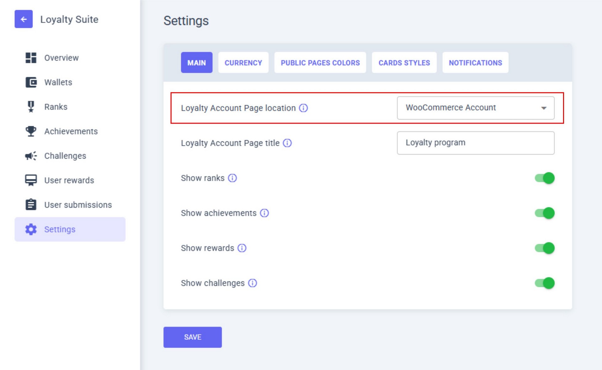This screenshot has height=370, width=602.
Task: Turn off Show achievements switch
Action: [x=545, y=213]
